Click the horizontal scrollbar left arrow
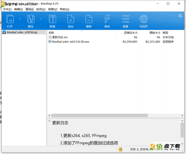 pos(49,115)
